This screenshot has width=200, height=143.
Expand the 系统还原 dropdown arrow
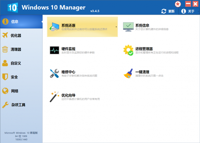point(116,27)
